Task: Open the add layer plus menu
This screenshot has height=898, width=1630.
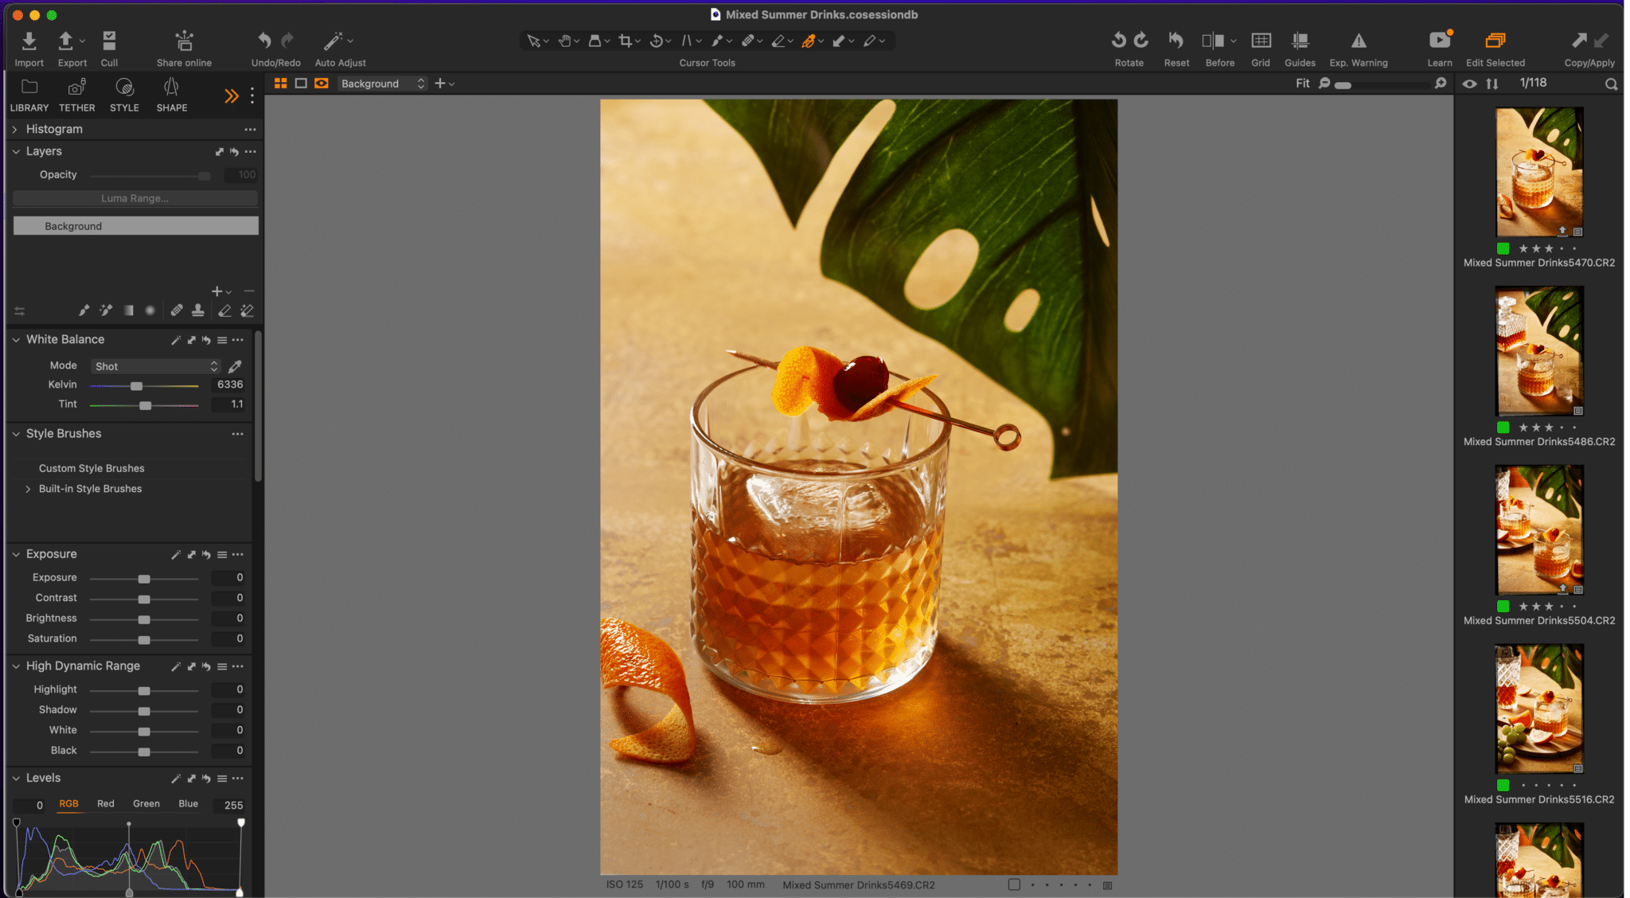Action: coord(220,291)
